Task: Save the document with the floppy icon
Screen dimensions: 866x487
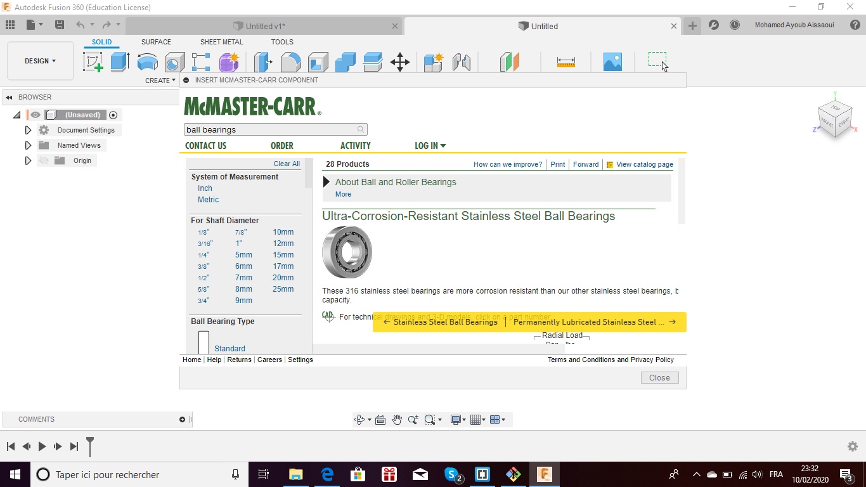Action: 60,25
